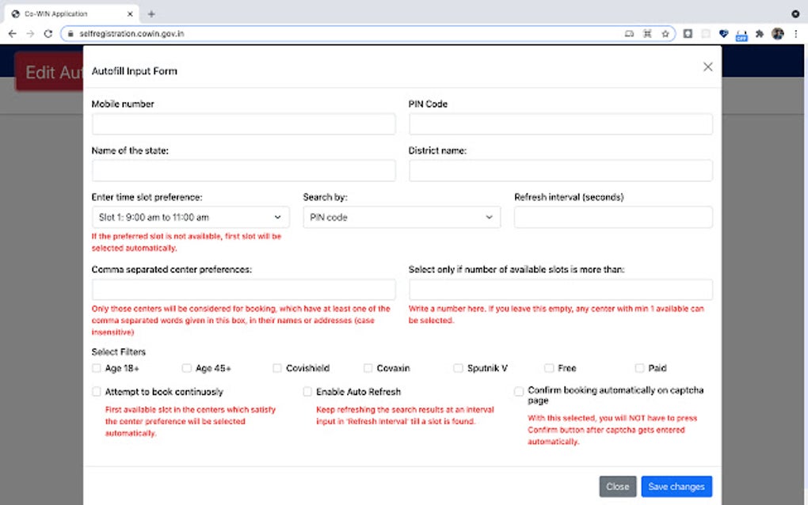Close the Autofill Input Form dialog

pos(707,67)
